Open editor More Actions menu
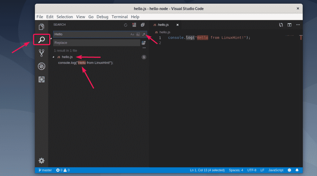Image resolution: width=317 pixels, height=176 pixels. coord(298,25)
